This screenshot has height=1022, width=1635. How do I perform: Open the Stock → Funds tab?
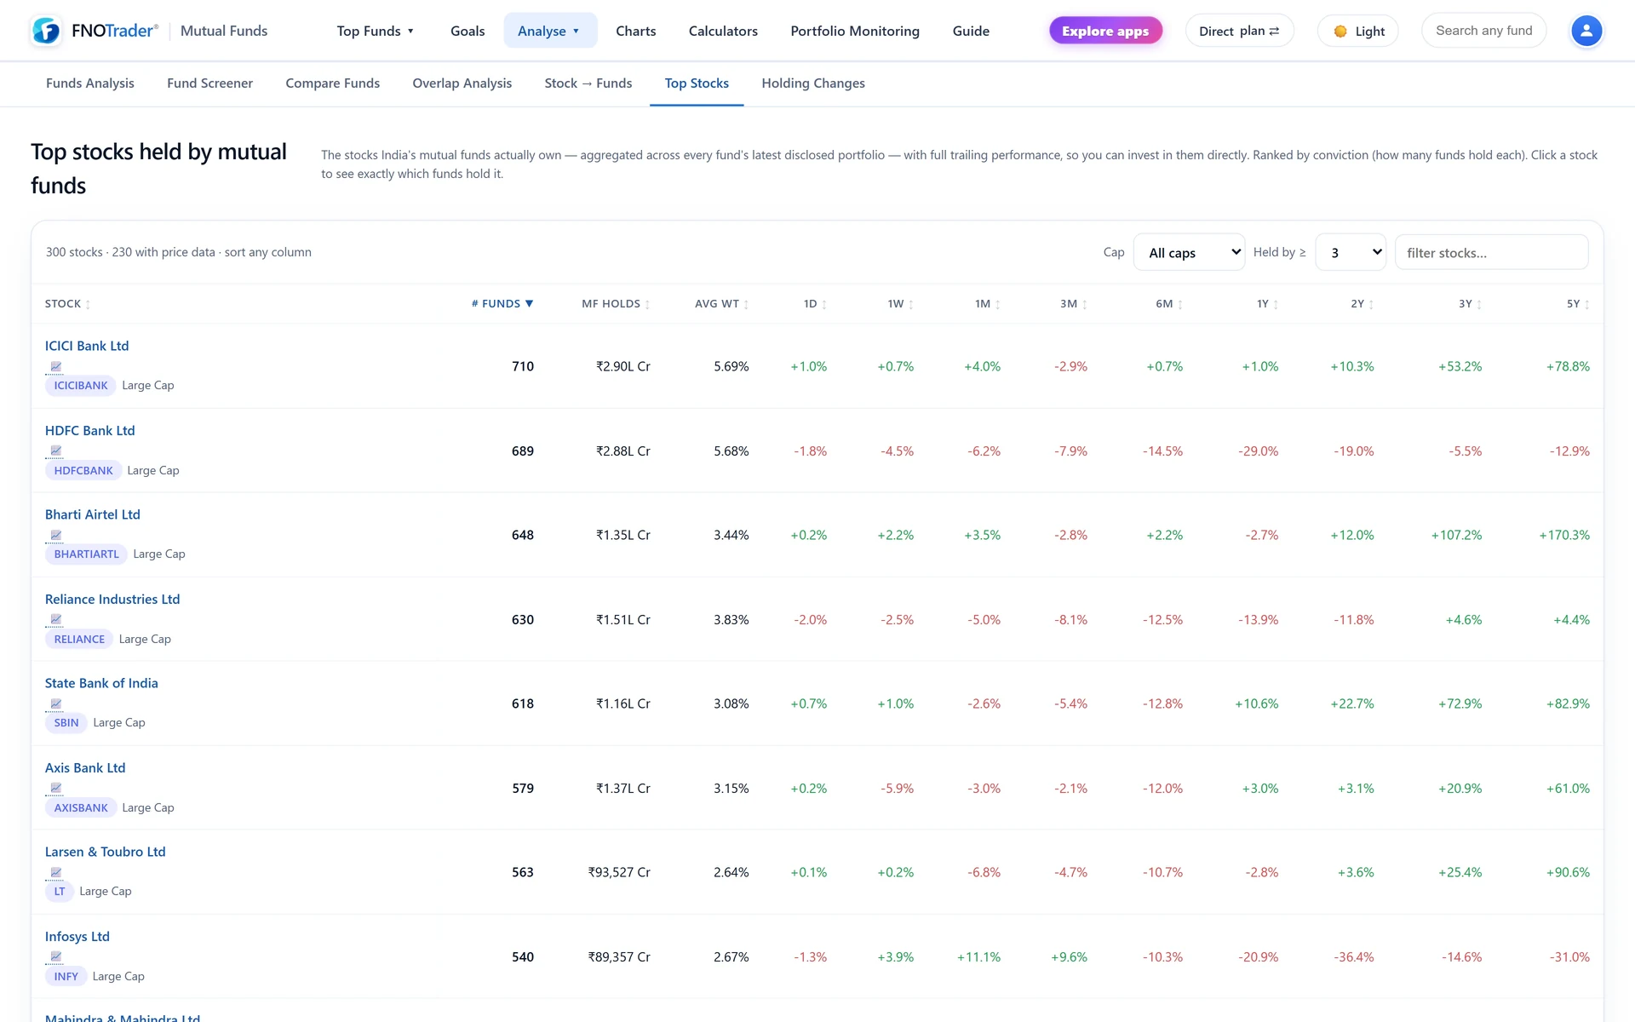(588, 83)
